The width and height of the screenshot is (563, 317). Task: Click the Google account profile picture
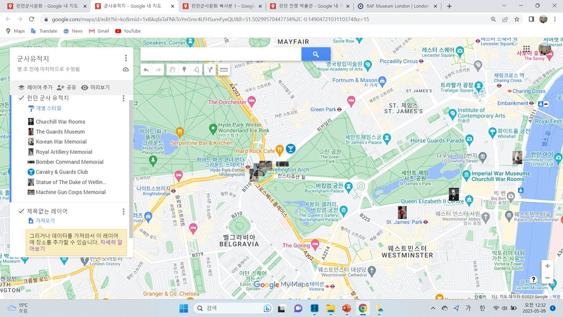[x=545, y=48]
